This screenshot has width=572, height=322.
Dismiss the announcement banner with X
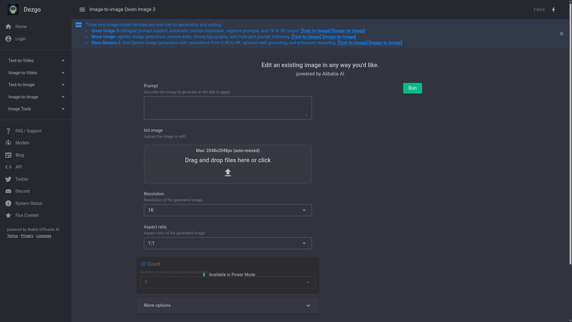coord(562,34)
